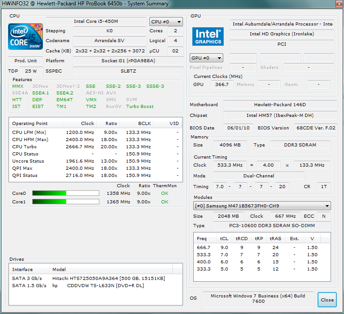Image resolution: width=344 pixels, height=314 pixels.
Task: Open the CPU #0 selector dropdown
Action: point(166,22)
